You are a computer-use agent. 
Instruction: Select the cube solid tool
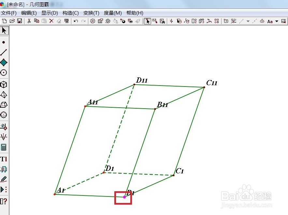pos(4,85)
